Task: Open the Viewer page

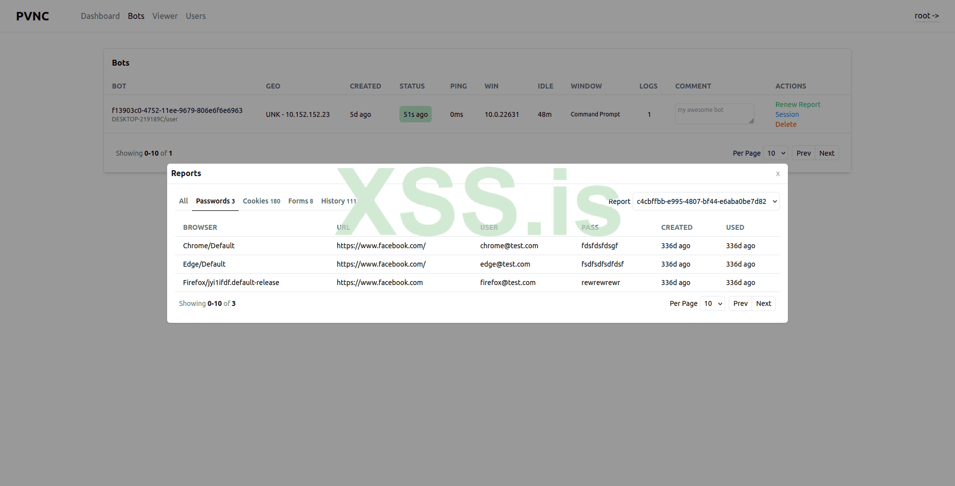Action: [165, 16]
